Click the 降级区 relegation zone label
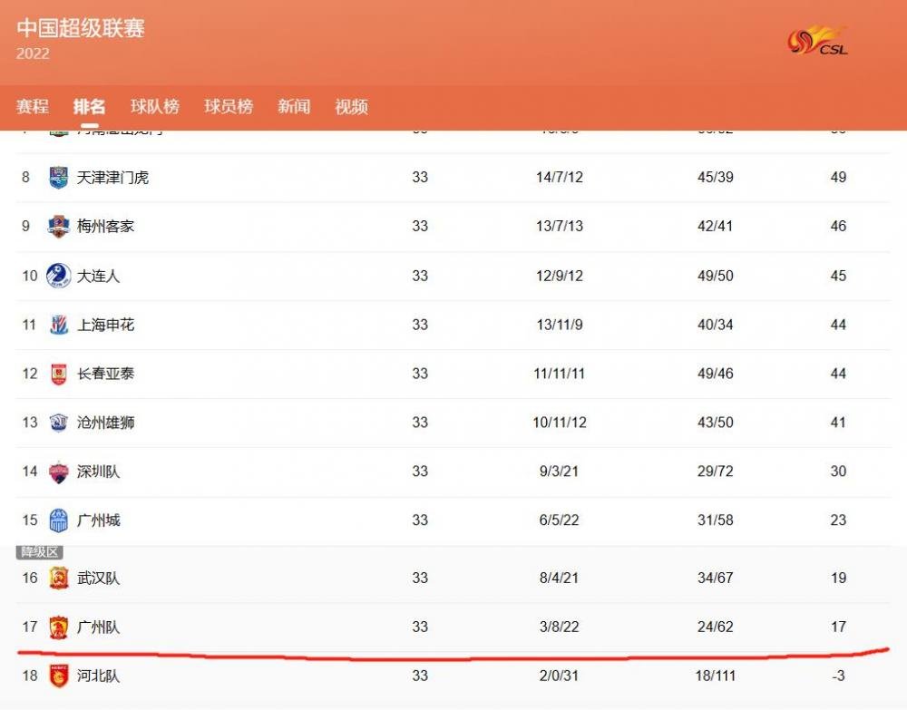Viewport: 907px width, 710px height. pyautogui.click(x=39, y=552)
